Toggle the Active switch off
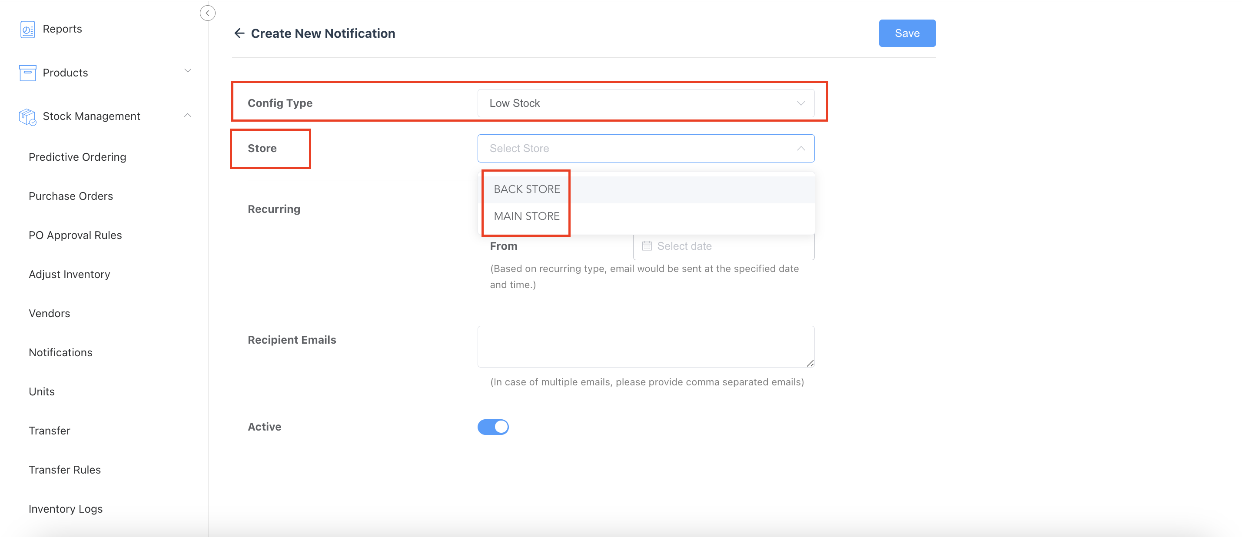 pos(493,427)
